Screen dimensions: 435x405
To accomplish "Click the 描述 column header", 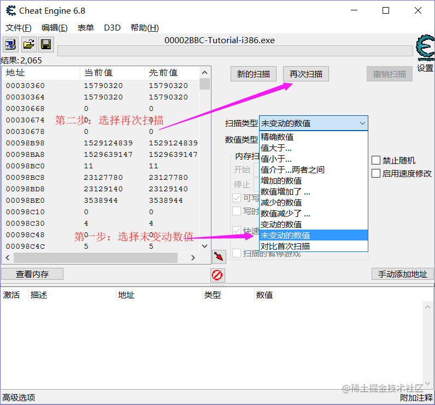I will pyautogui.click(x=72, y=295).
